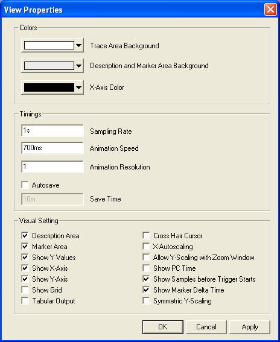Click the Apply button

[250, 327]
